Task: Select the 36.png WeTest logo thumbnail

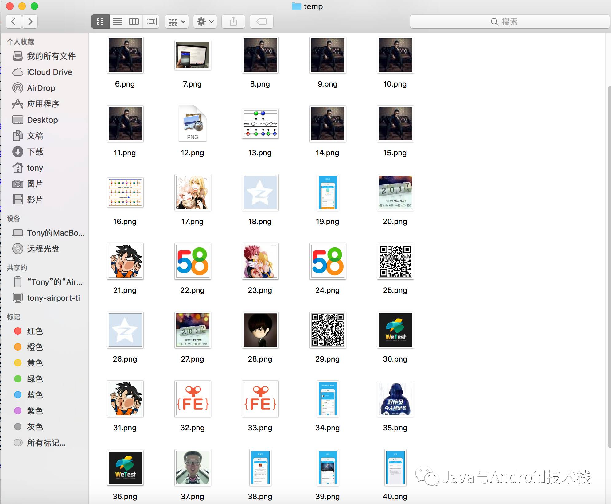Action: [125, 467]
